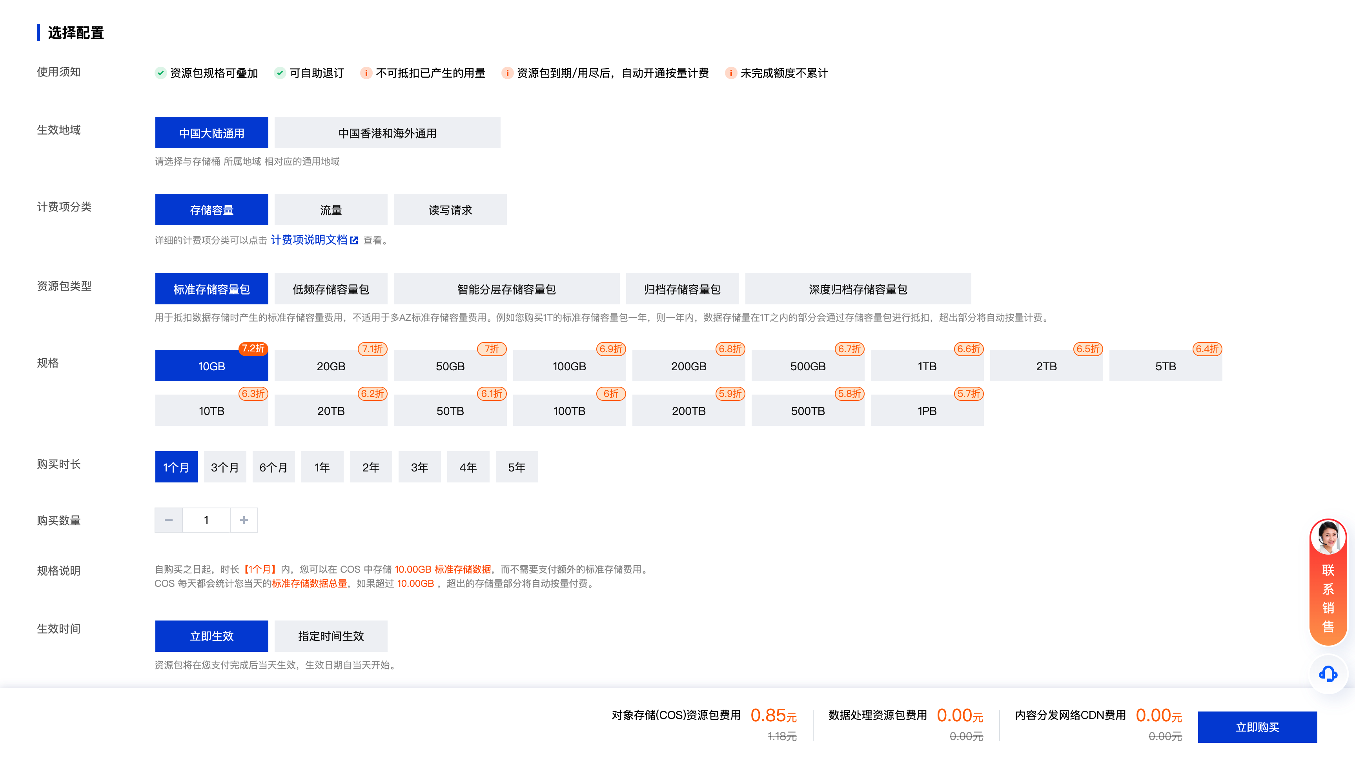Image resolution: width=1355 pixels, height=757 pixels.
Task: Click the info icon beside 不可抵扣已产生的用量
Action: [366, 73]
